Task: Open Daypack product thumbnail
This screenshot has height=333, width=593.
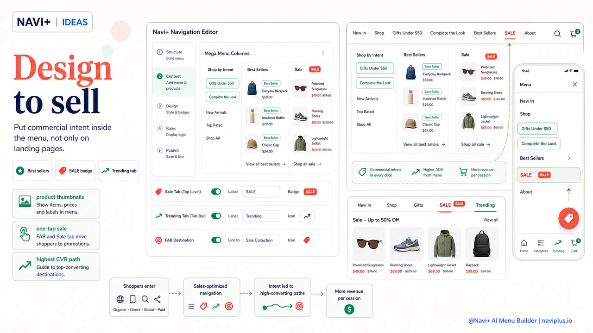Action: 482,244
